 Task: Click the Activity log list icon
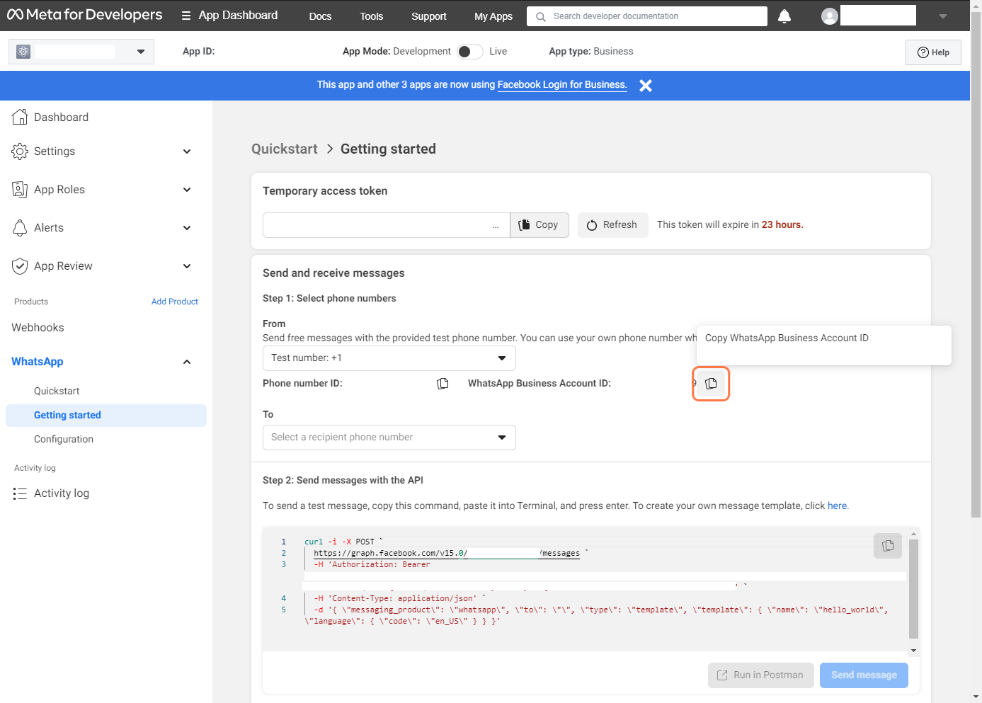coord(20,493)
